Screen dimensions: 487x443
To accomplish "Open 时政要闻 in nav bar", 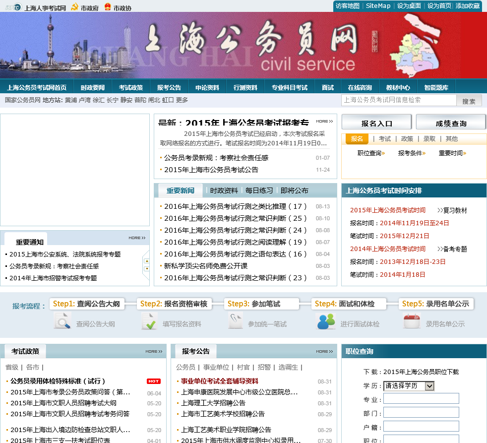I will click(93, 88).
